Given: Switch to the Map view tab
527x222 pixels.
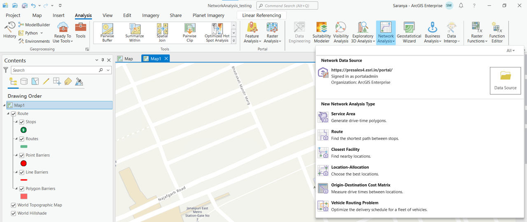Looking at the screenshot, I should click(x=125, y=59).
